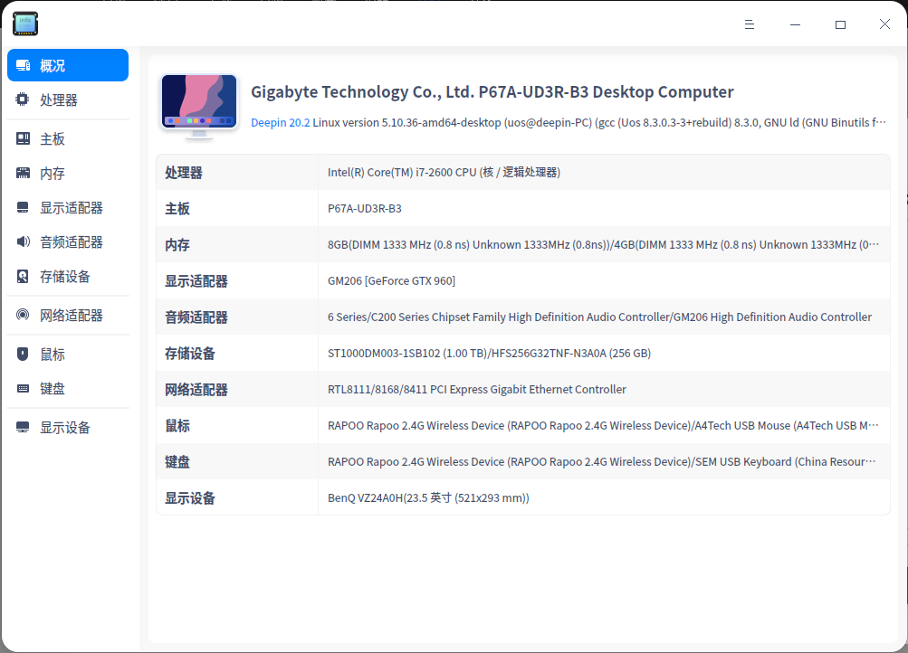Click the 网络适配器 row label in table

click(196, 390)
